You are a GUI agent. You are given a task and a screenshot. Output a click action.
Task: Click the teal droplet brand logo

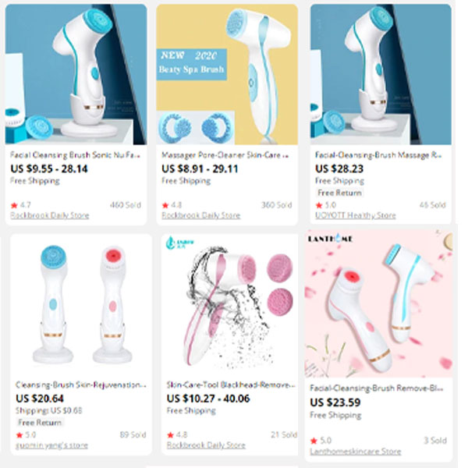179,243
